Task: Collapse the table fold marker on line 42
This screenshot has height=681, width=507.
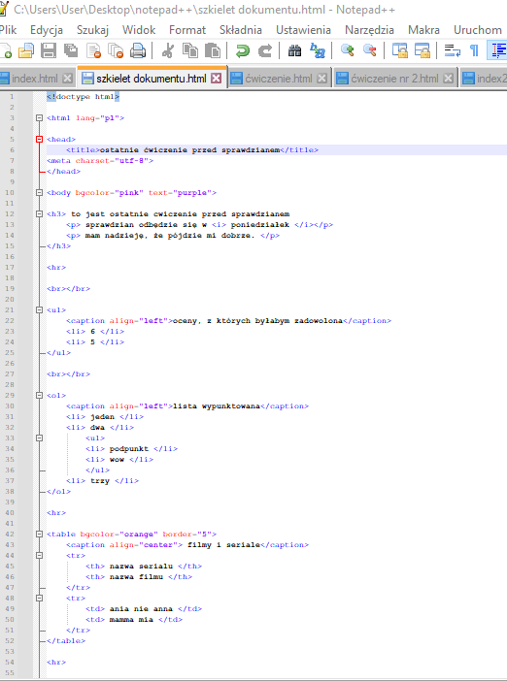Action: tap(39, 535)
